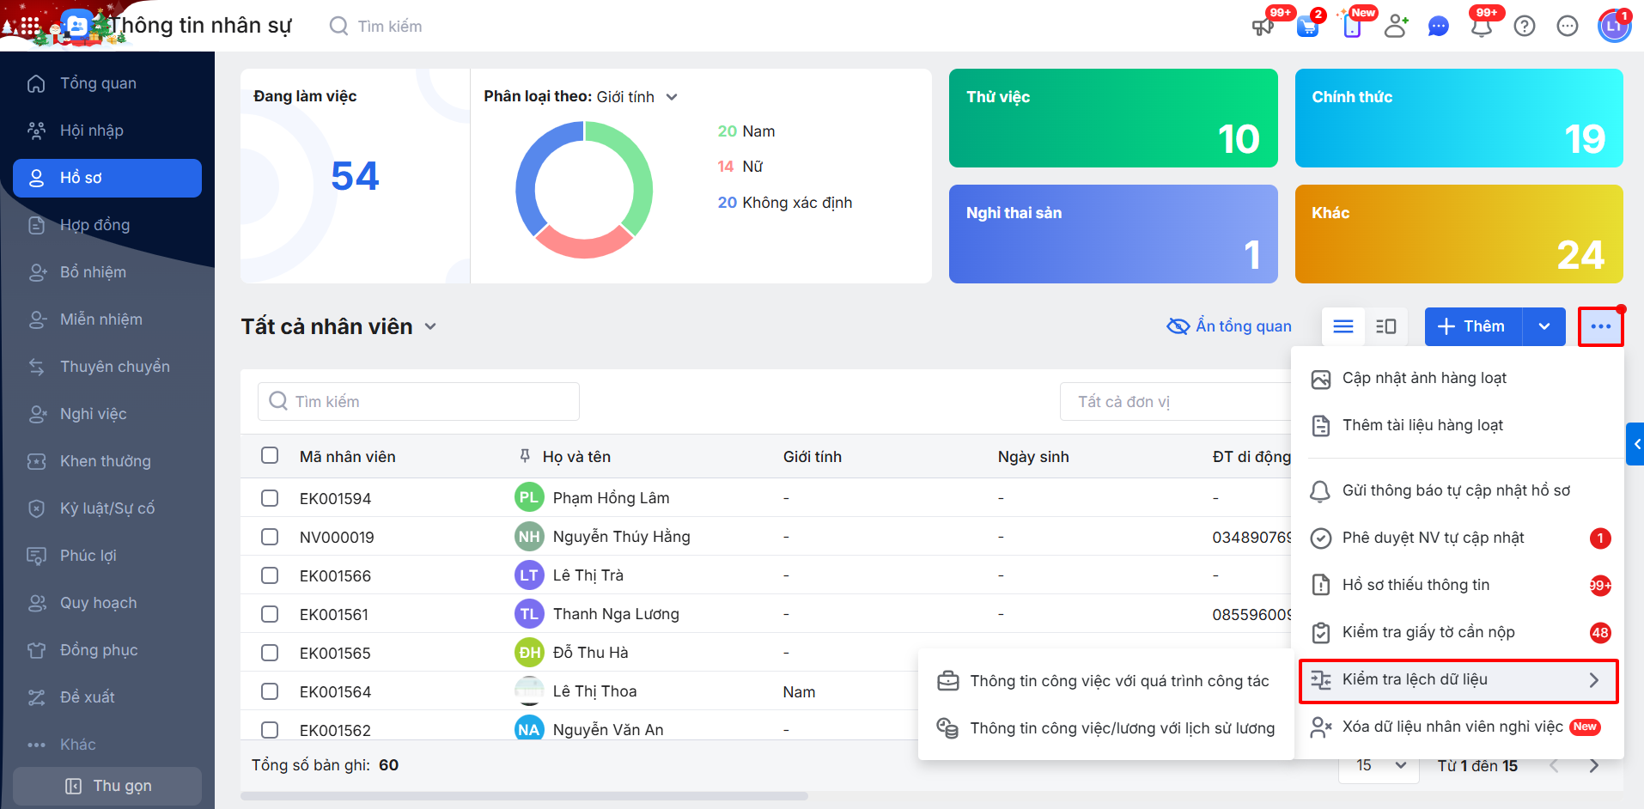Viewport: 1644px width, 809px height.
Task: Click the employee table search field
Action: (419, 402)
